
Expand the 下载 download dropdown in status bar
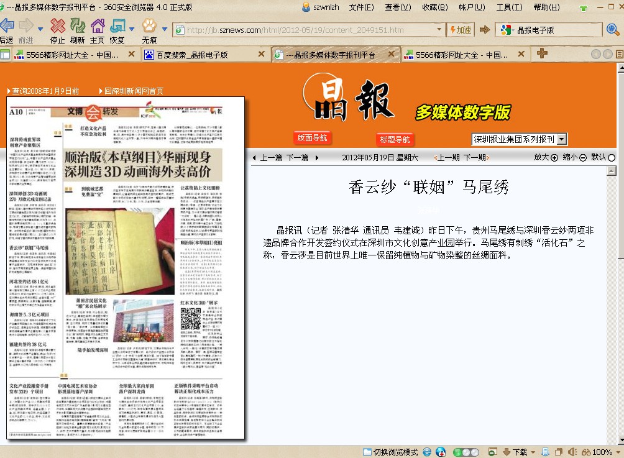(x=533, y=452)
